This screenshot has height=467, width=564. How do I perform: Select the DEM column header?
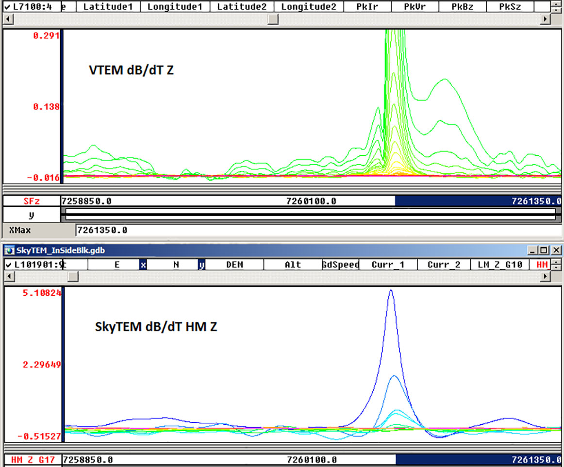point(234,265)
